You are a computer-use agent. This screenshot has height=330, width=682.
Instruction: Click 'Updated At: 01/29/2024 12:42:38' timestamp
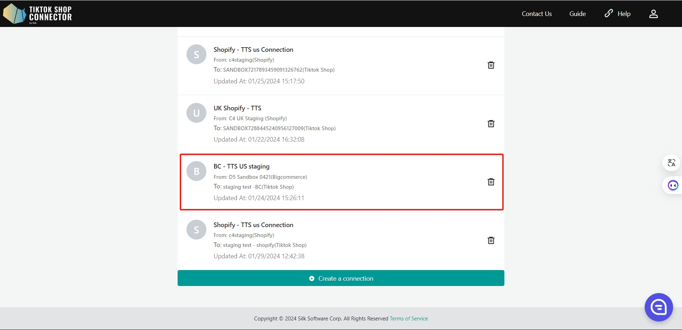[259, 256]
